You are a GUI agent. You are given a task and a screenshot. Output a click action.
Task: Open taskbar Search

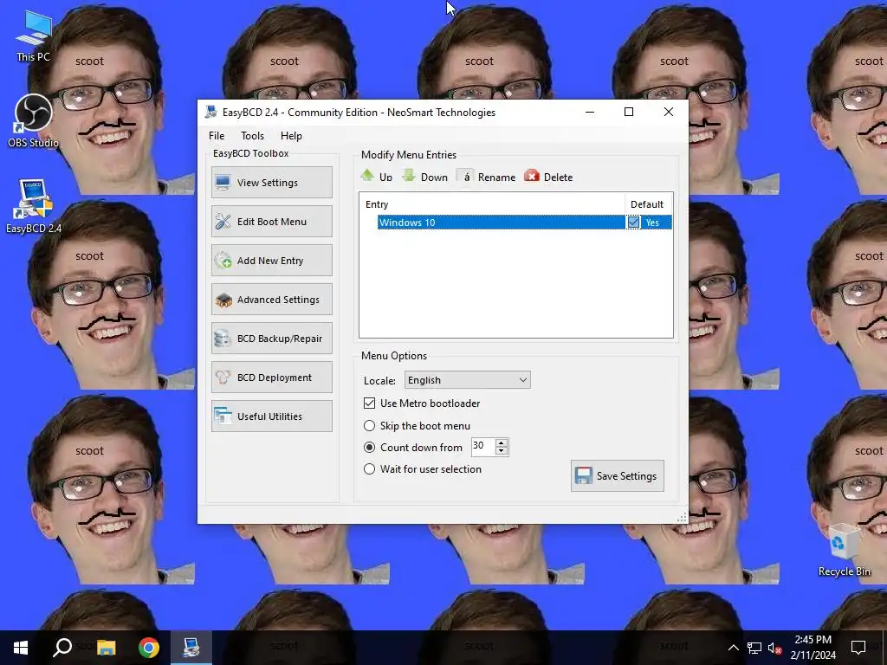coord(62,648)
